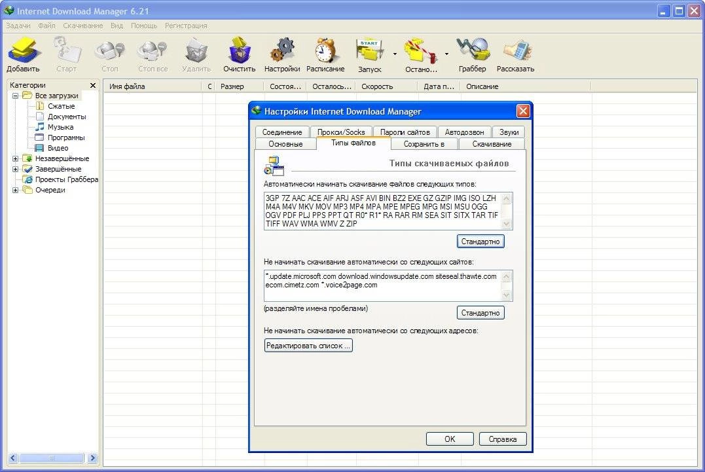Open the Файл menu
Image resolution: width=705 pixels, height=472 pixels.
click(x=46, y=26)
